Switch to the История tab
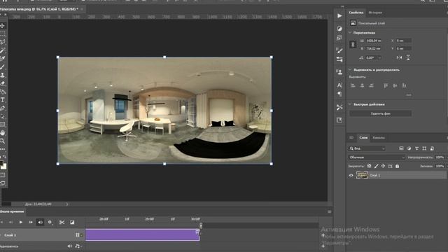This screenshot has height=252, width=448. coord(375,13)
